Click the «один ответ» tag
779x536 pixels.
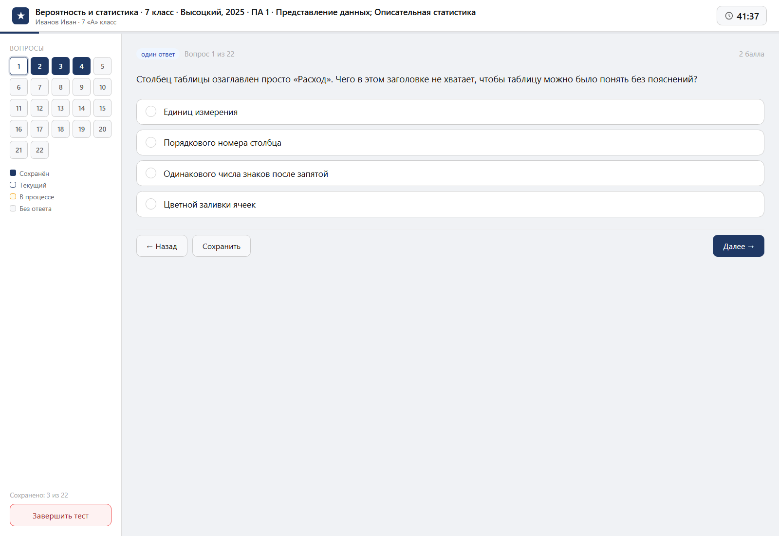(158, 54)
